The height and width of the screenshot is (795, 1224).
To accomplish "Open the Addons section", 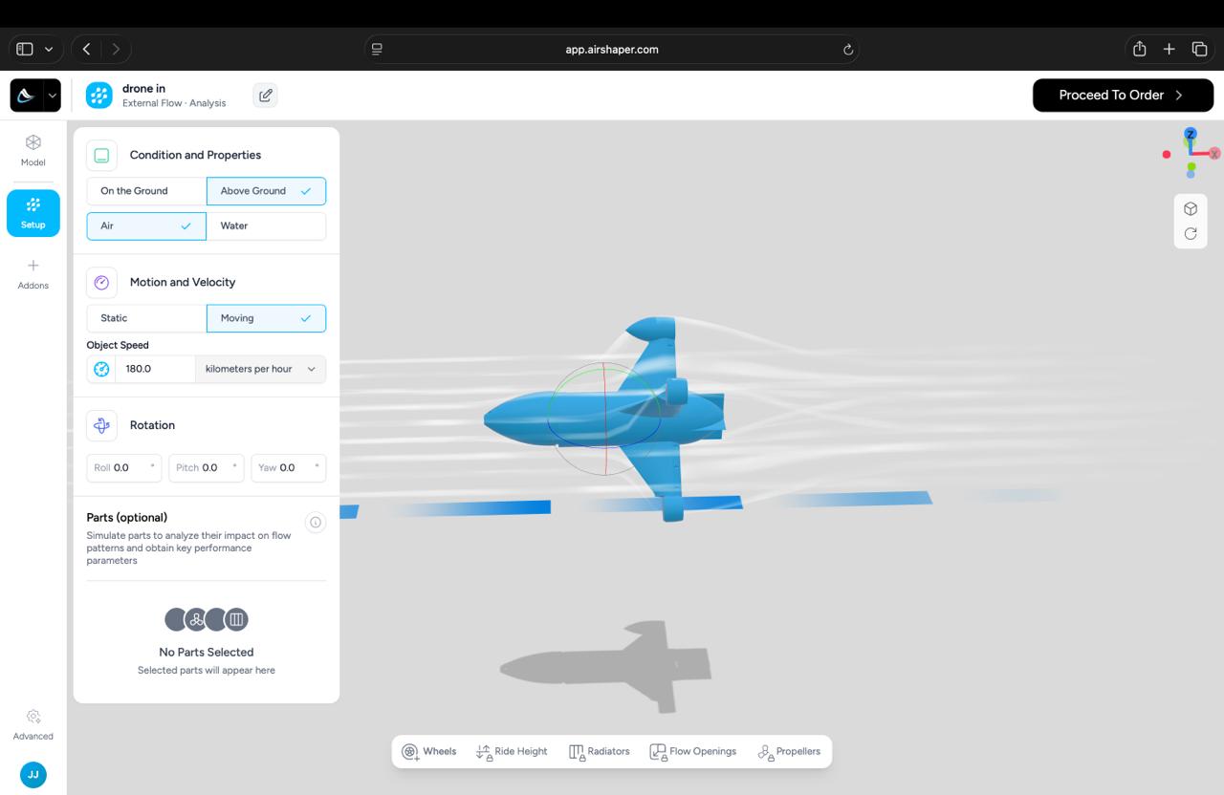I will point(33,274).
